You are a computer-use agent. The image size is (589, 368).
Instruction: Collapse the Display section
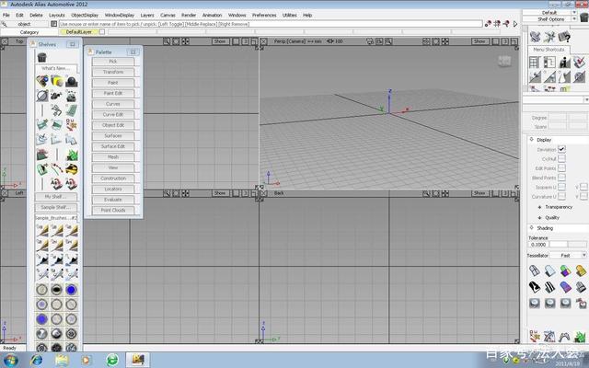tap(532, 139)
